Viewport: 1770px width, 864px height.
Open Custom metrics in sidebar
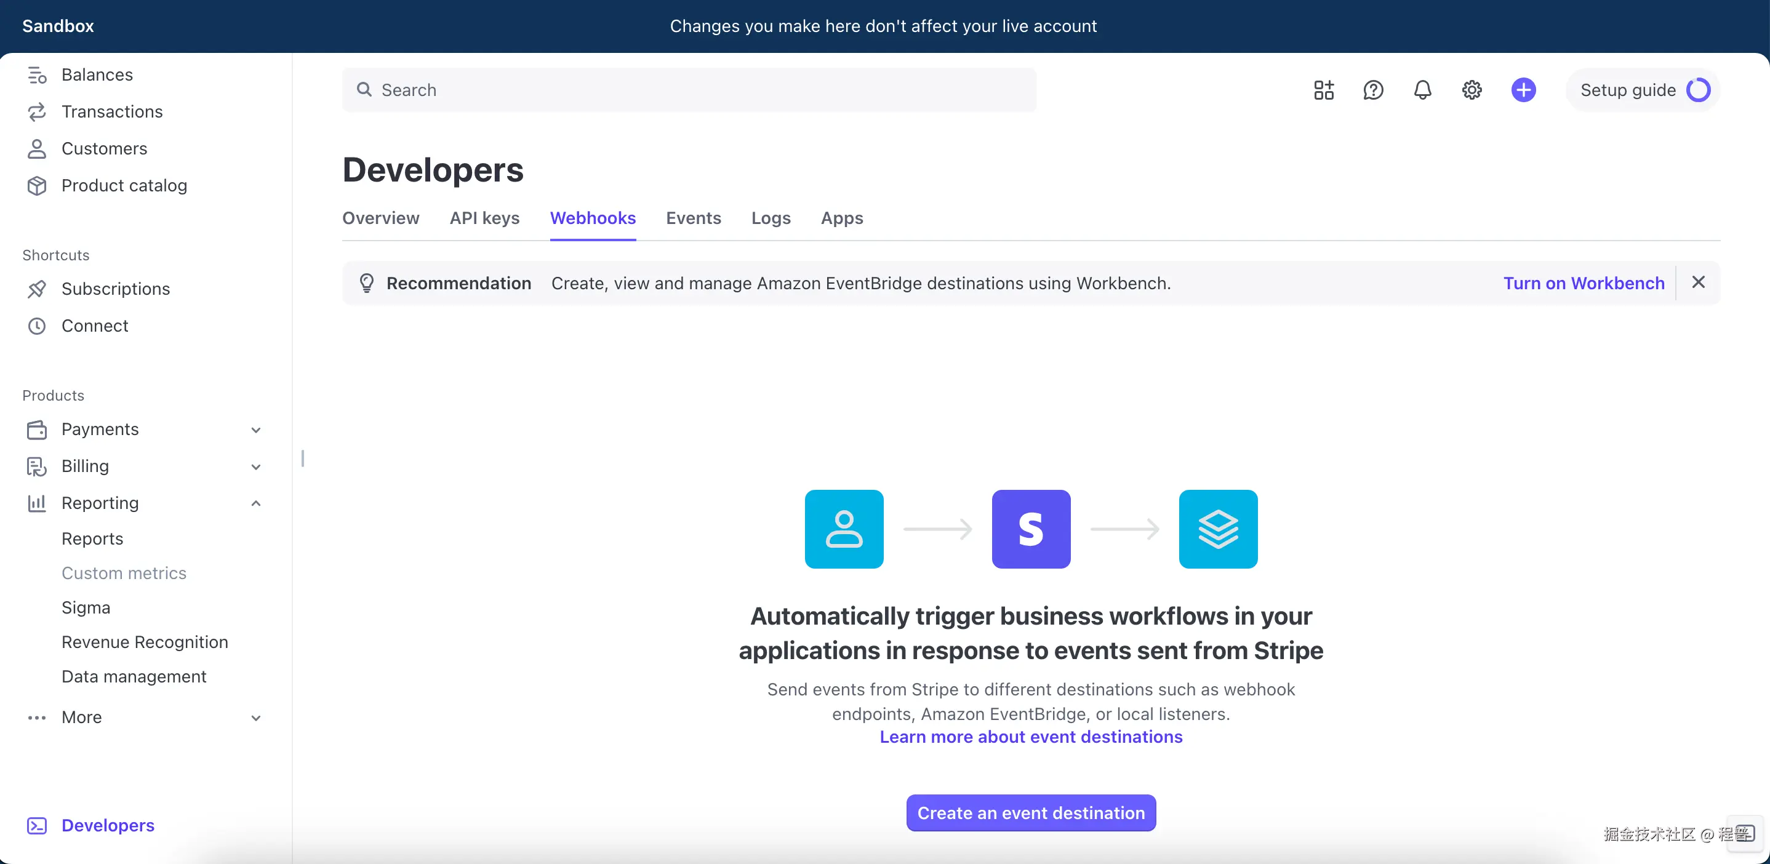124,574
